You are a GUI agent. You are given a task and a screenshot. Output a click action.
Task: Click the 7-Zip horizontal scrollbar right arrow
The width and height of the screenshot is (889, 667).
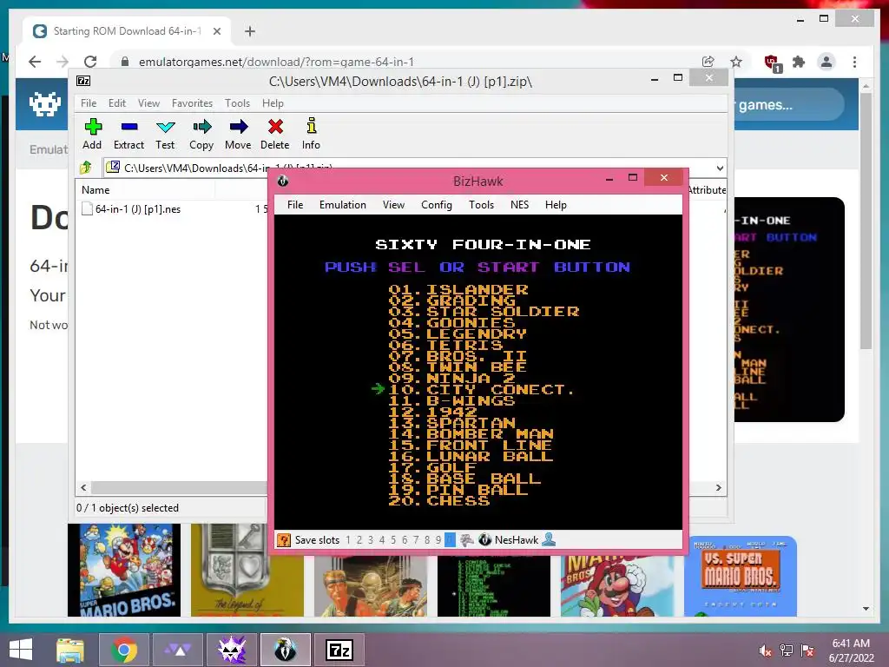pos(718,488)
